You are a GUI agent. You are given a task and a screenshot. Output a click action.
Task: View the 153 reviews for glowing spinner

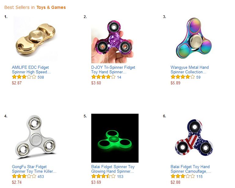click(120, 176)
